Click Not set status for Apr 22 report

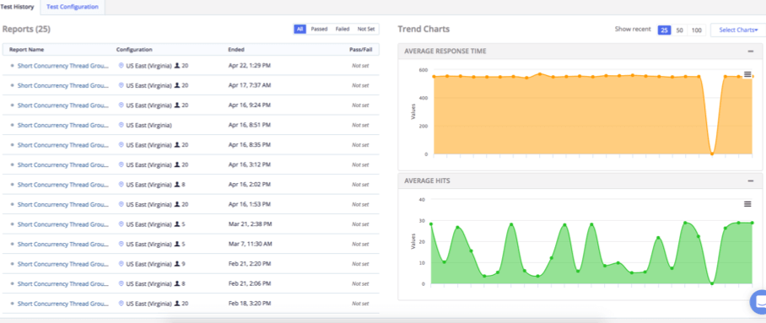tap(360, 66)
